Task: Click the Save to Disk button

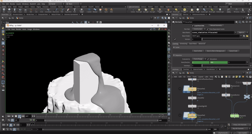Action: [198, 51]
